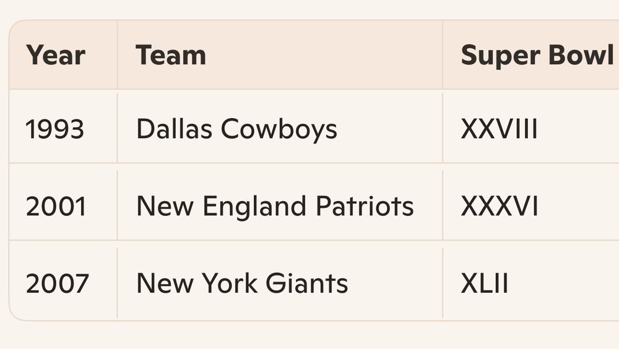Click the word York in table
The width and height of the screenshot is (619, 349).
(x=230, y=283)
